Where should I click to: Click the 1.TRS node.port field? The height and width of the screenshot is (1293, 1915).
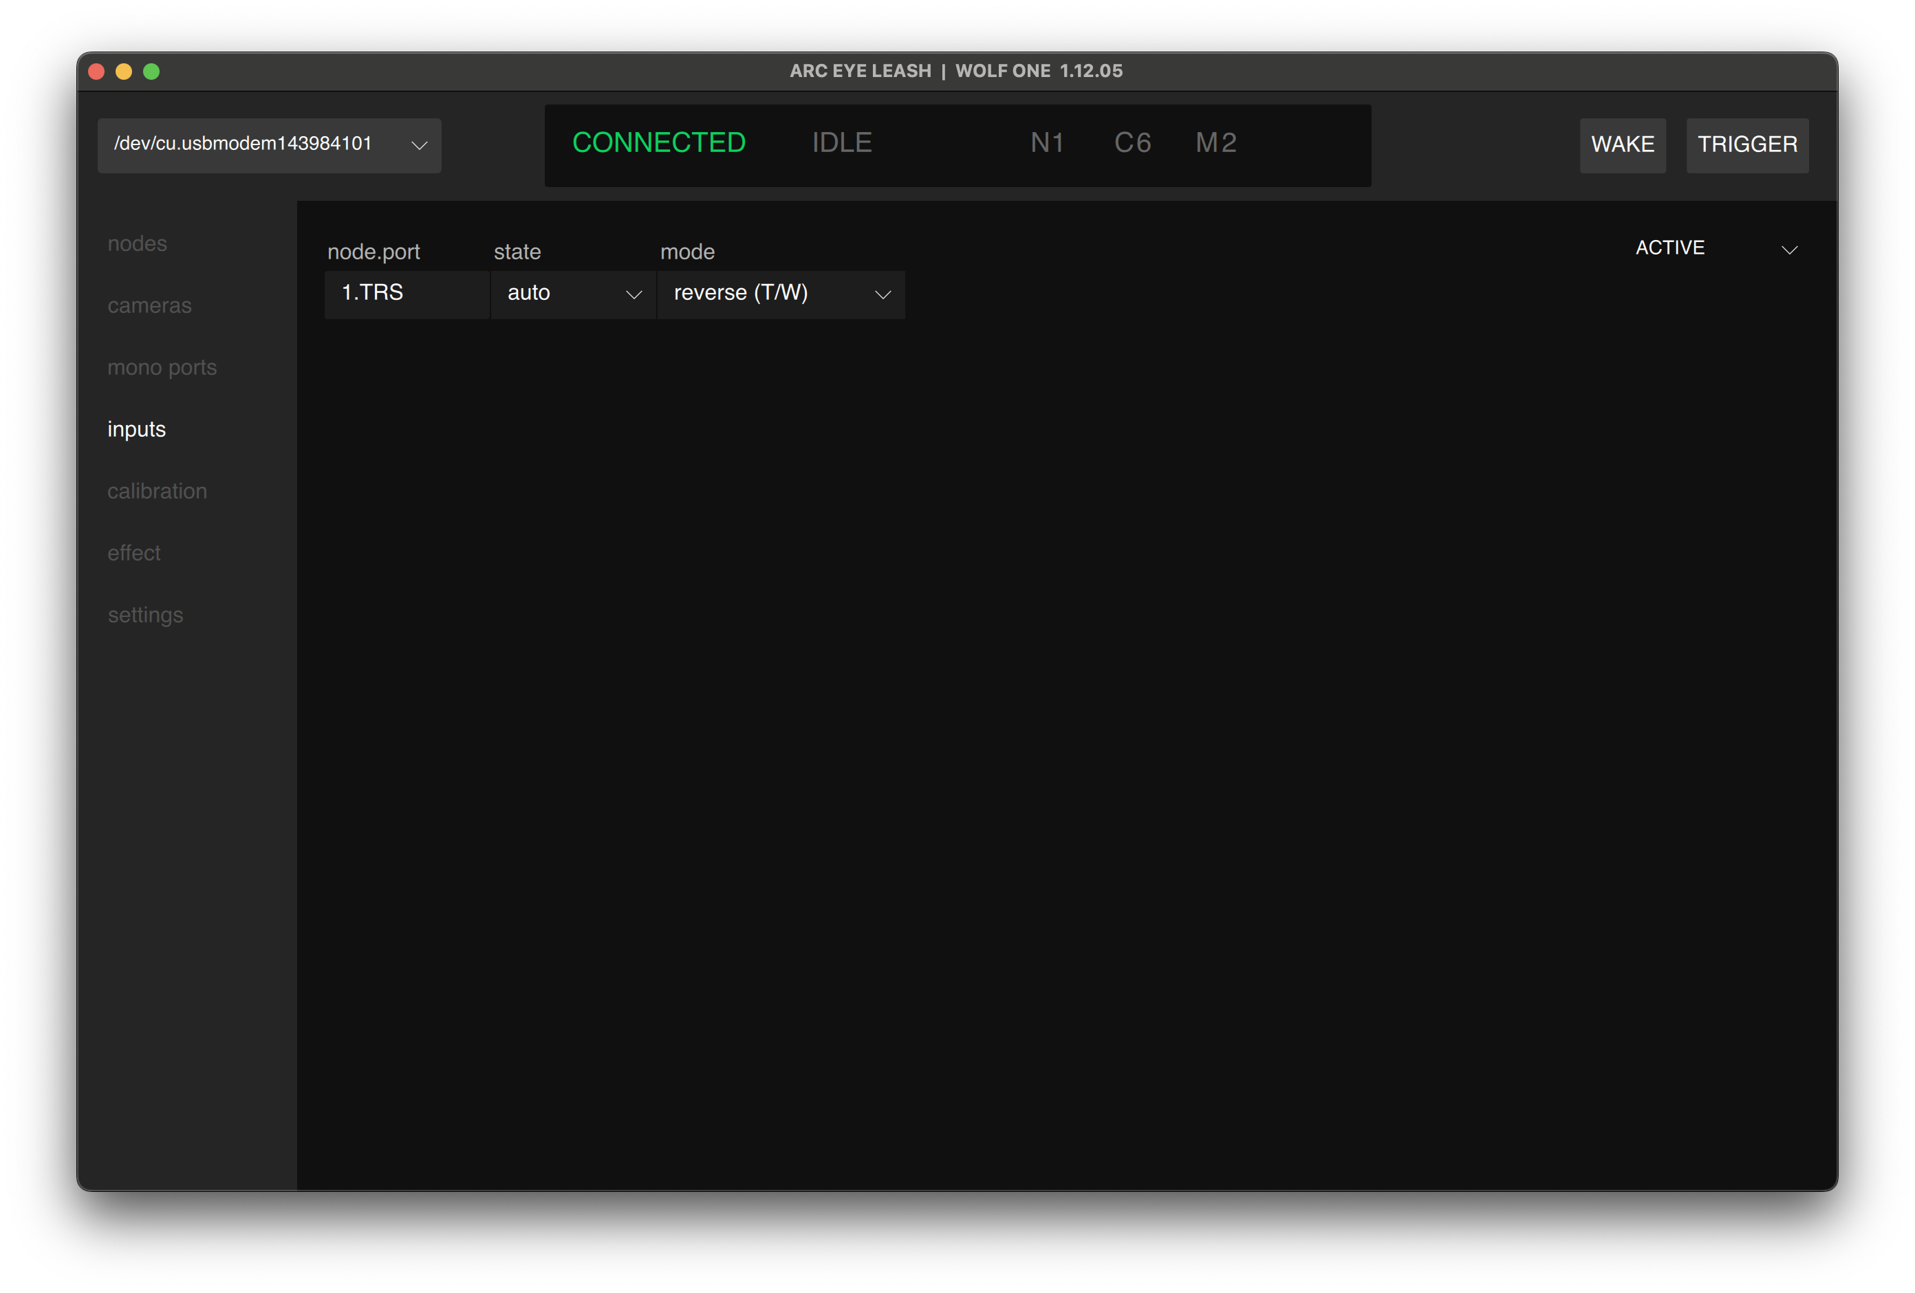(x=407, y=294)
